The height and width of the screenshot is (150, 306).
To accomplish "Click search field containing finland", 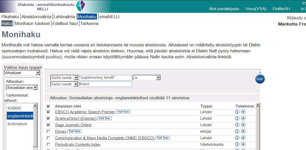I will tap(106, 84).
